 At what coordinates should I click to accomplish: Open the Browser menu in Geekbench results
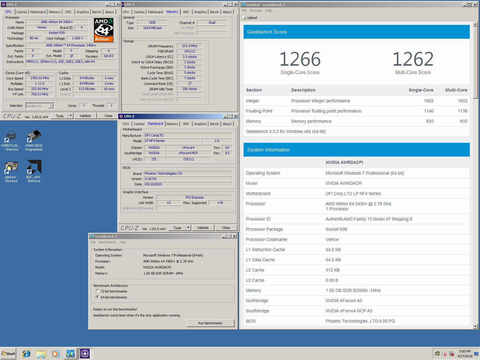[x=256, y=10]
